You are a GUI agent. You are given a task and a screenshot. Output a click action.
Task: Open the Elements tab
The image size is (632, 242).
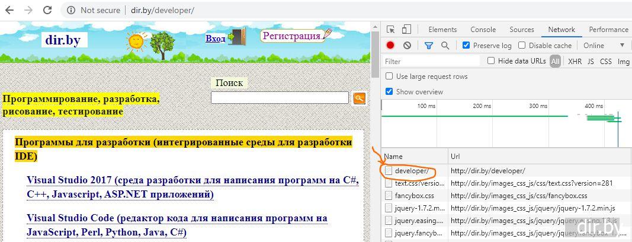442,30
